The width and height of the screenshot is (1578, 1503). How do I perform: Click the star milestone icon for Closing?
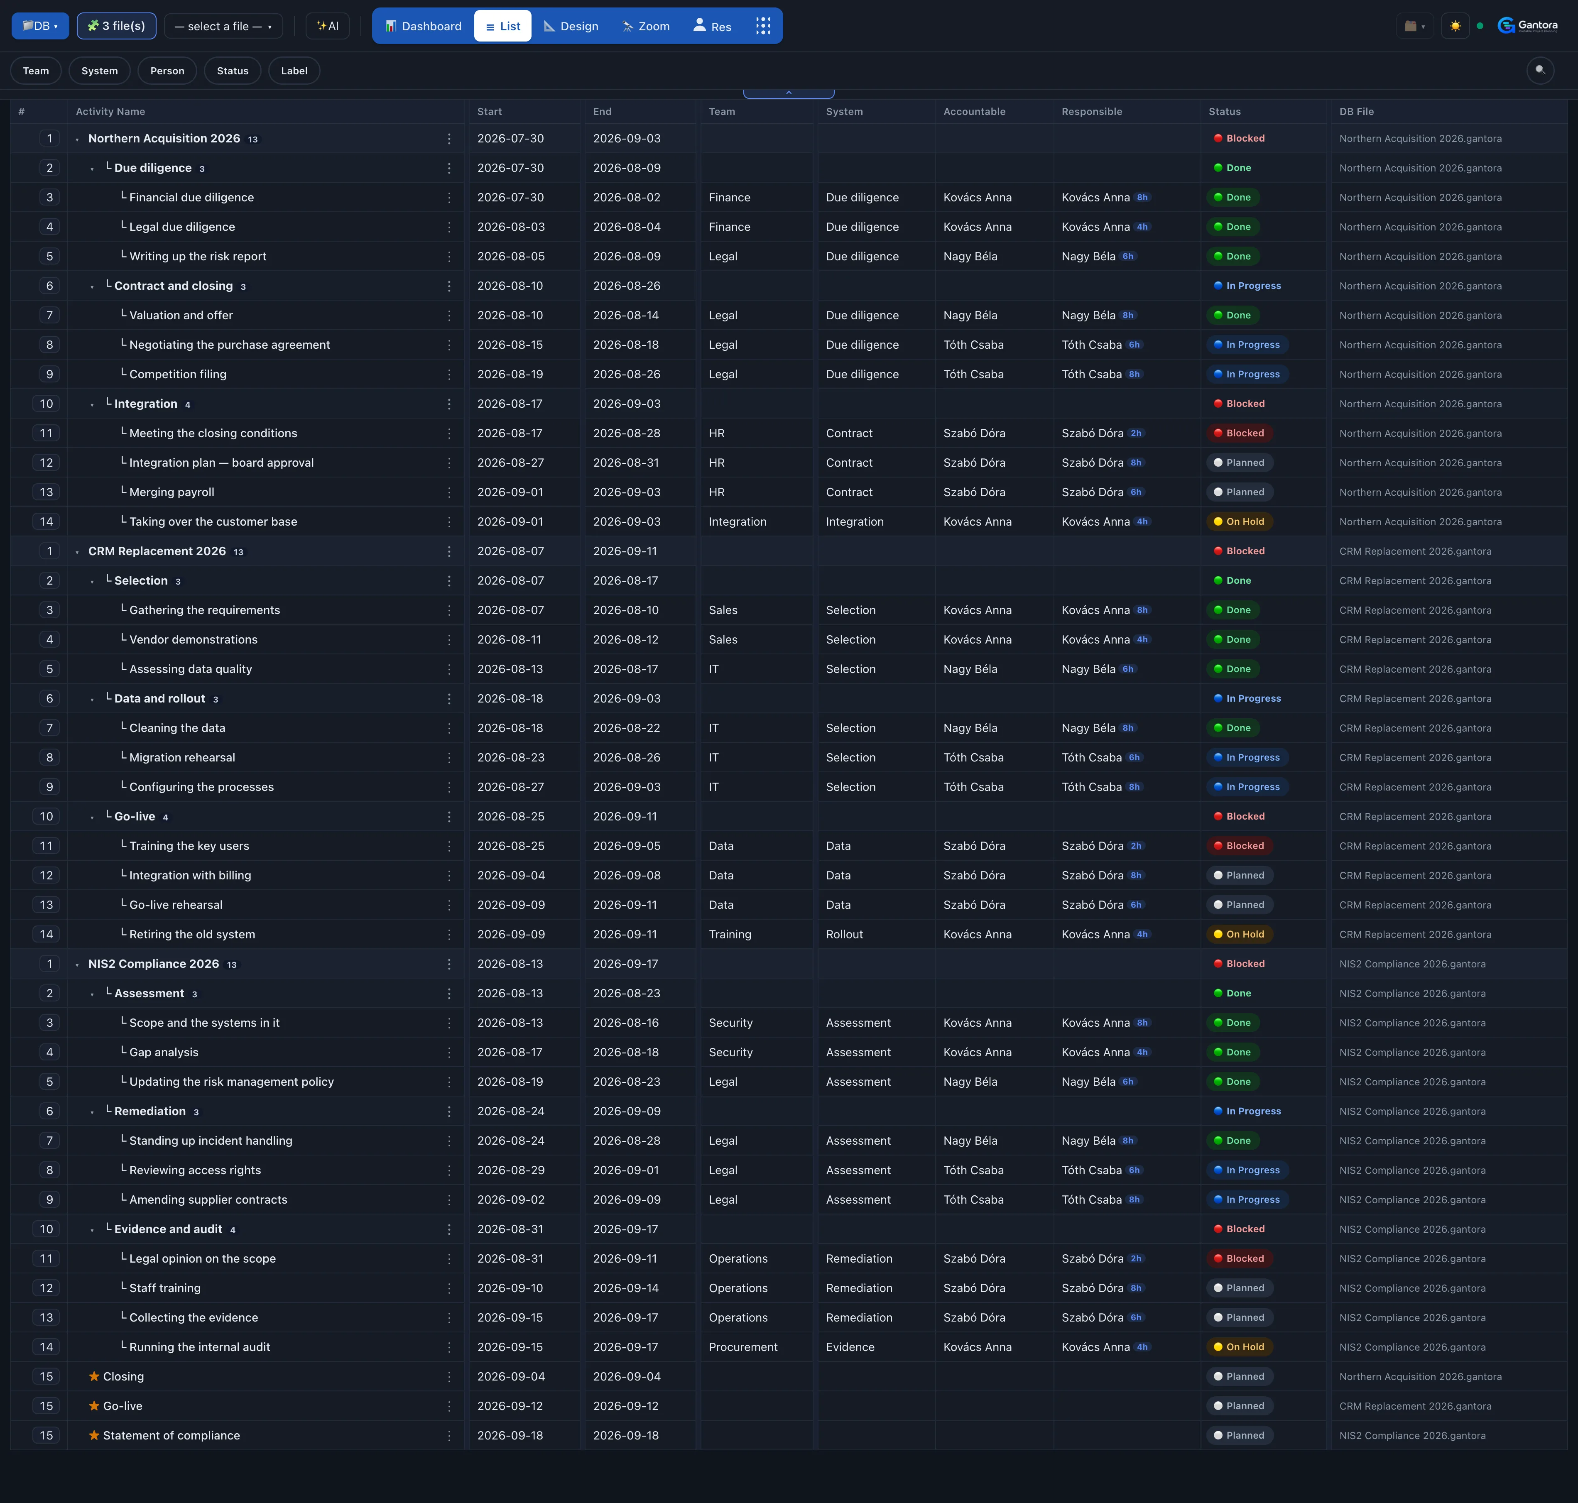(x=94, y=1376)
